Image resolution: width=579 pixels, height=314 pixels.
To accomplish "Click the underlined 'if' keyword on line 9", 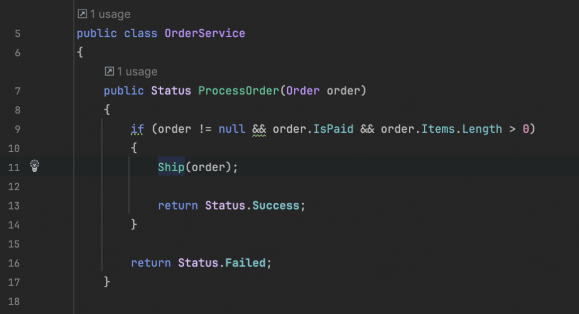I will click(x=137, y=129).
